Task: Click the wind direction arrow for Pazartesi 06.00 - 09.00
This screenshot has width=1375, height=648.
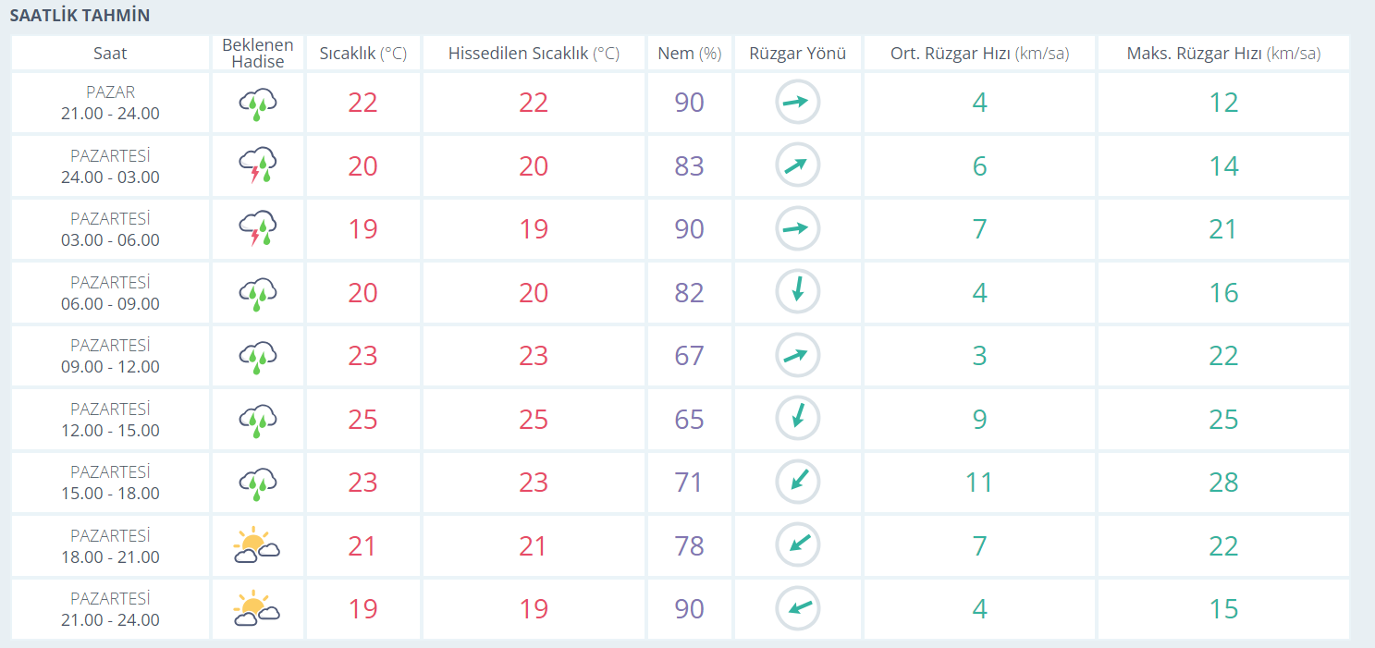Action: pyautogui.click(x=797, y=292)
